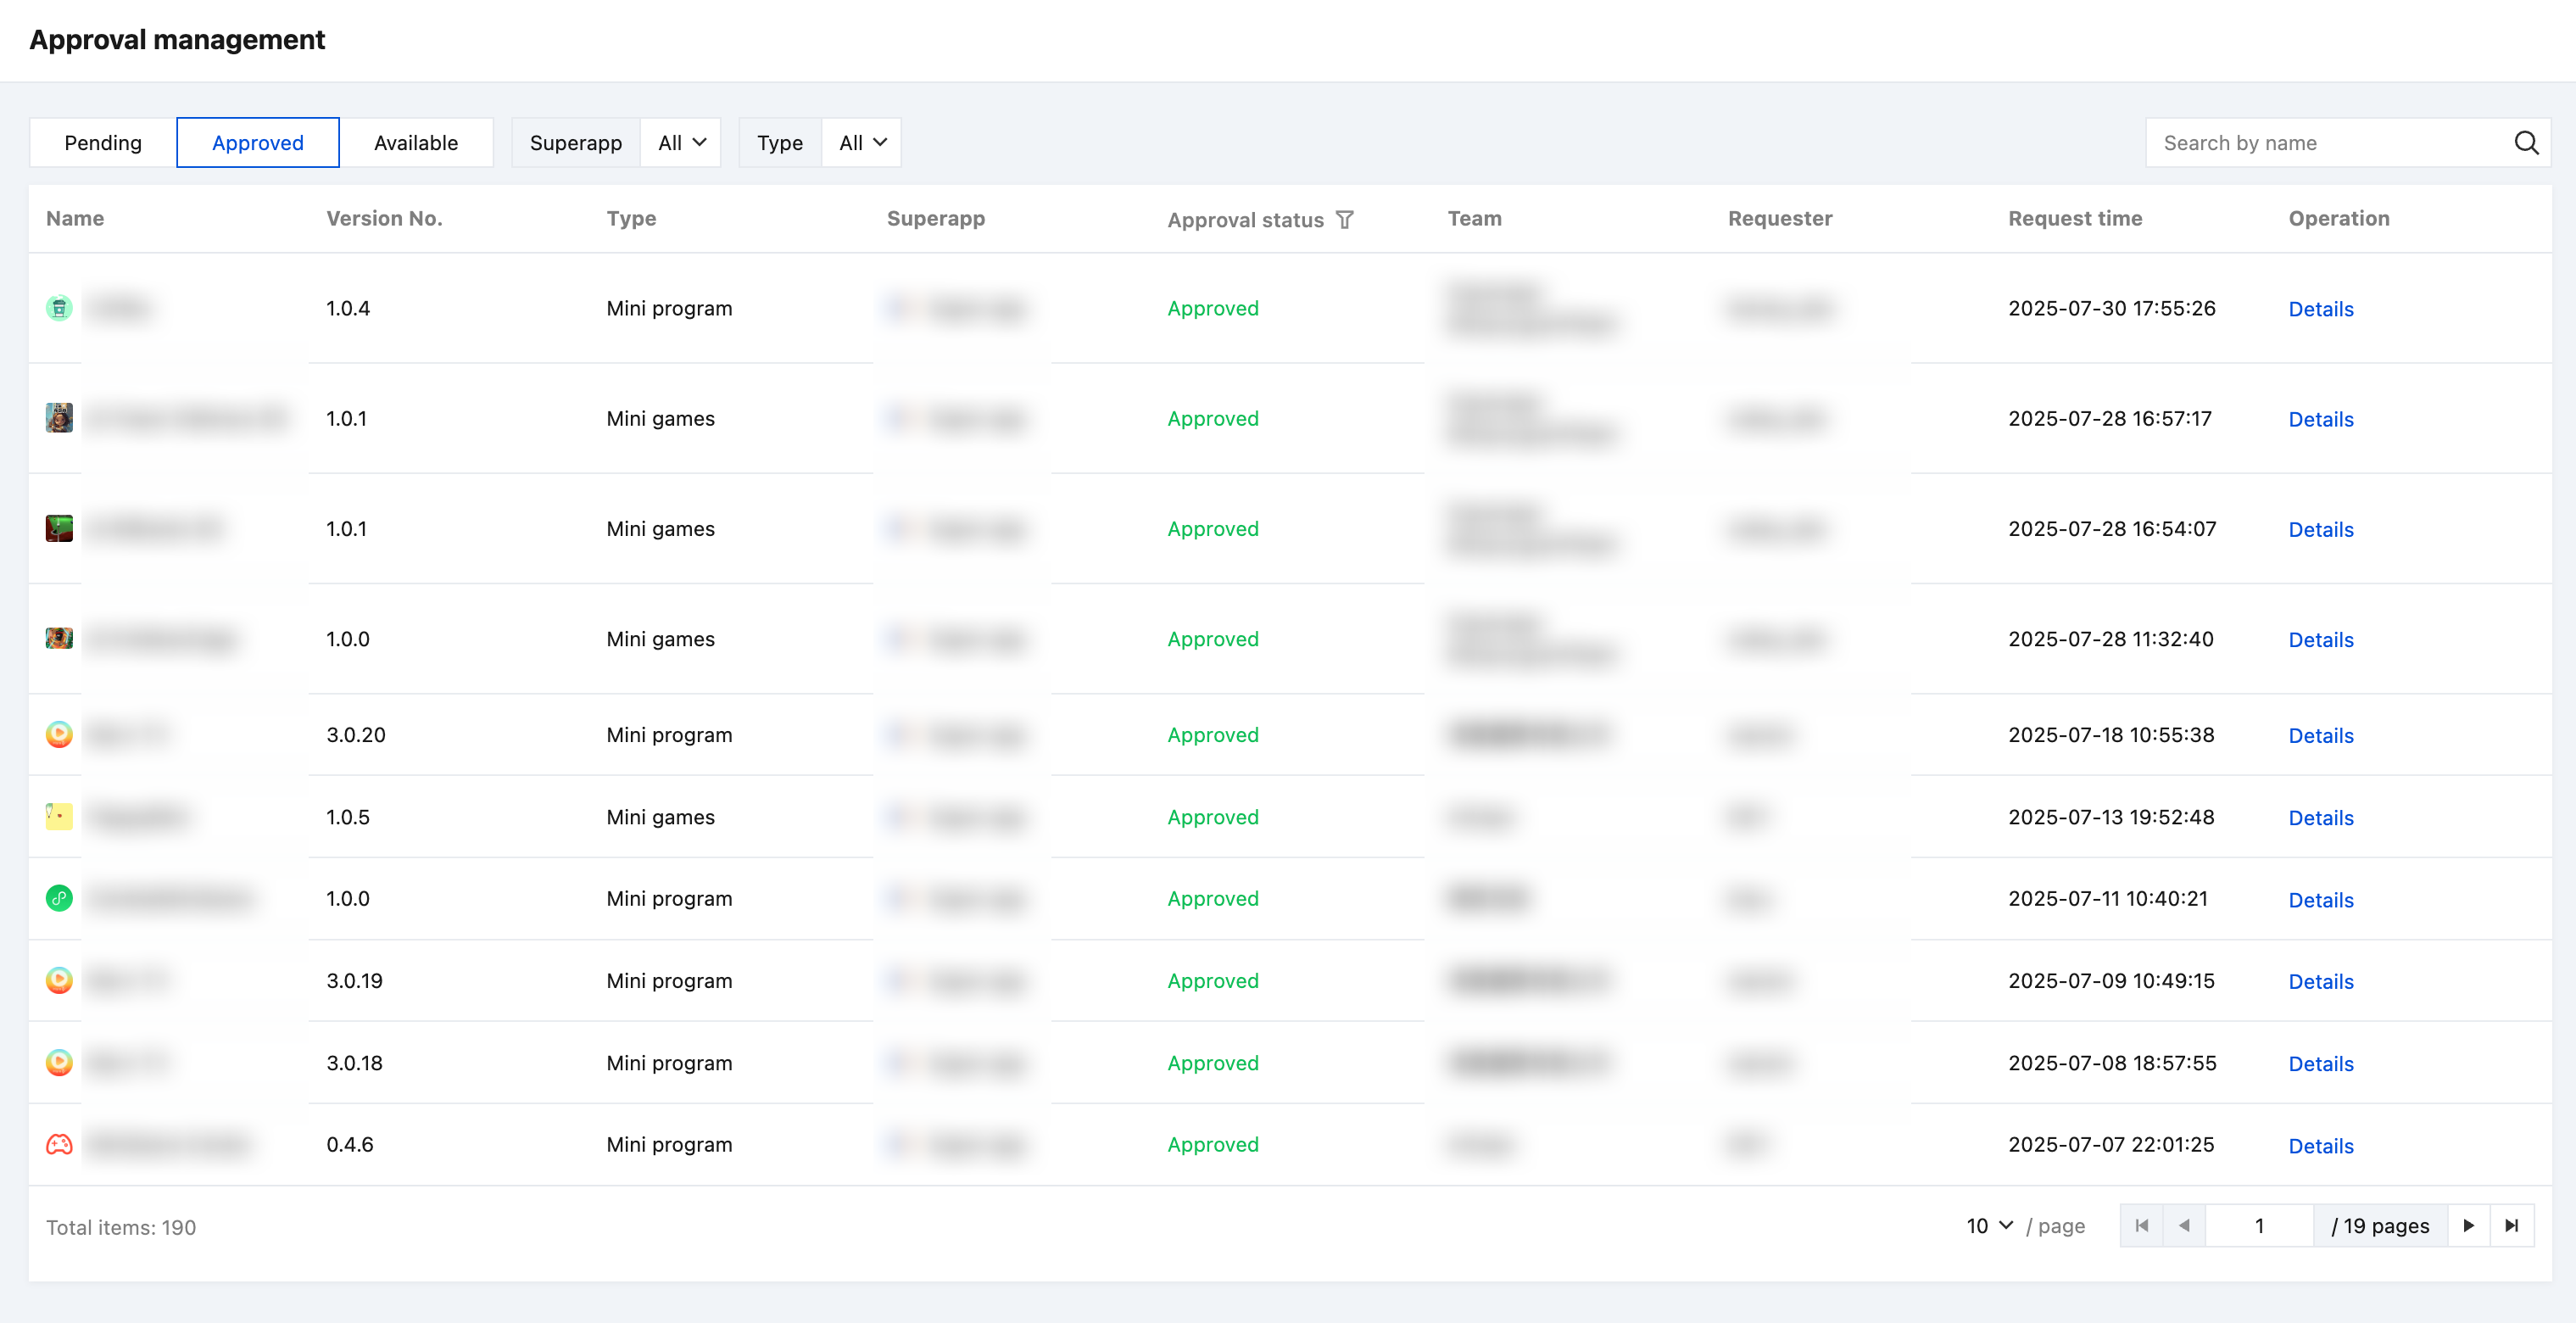Screen dimensions: 2576x1323
Task: Click the Search by name field
Action: click(x=2325, y=143)
